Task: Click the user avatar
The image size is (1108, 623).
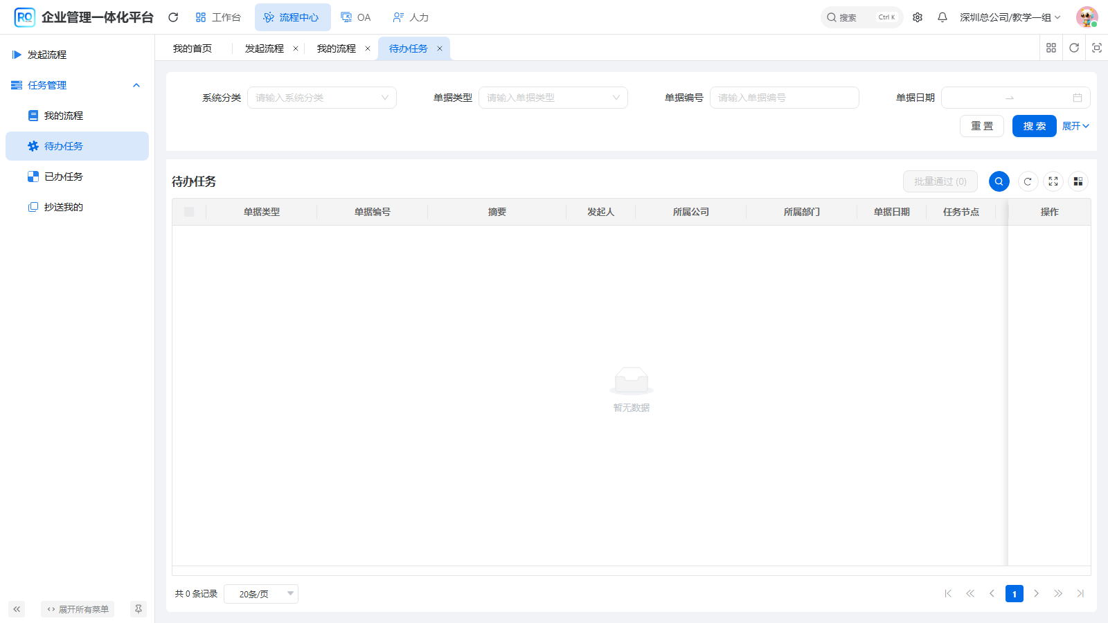Action: 1087,17
